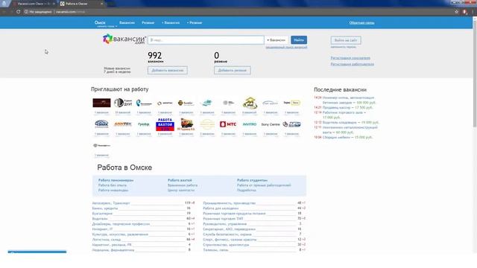The height and width of the screenshot is (268, 477).
Task: Open Регистрация работодателя link
Action: pos(353,64)
